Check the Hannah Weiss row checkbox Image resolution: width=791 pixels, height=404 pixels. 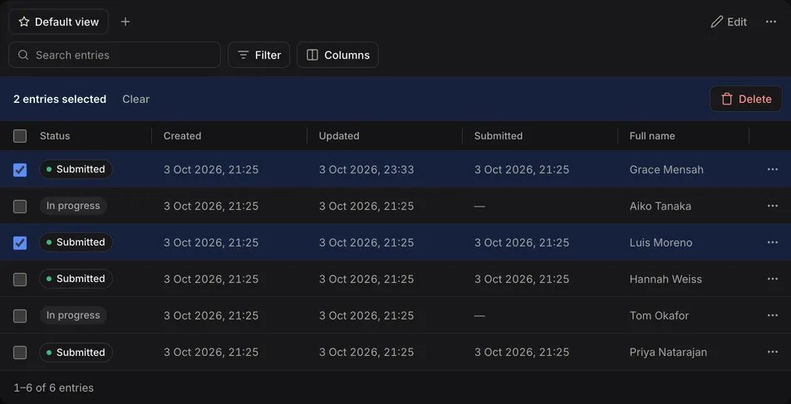[20, 280]
